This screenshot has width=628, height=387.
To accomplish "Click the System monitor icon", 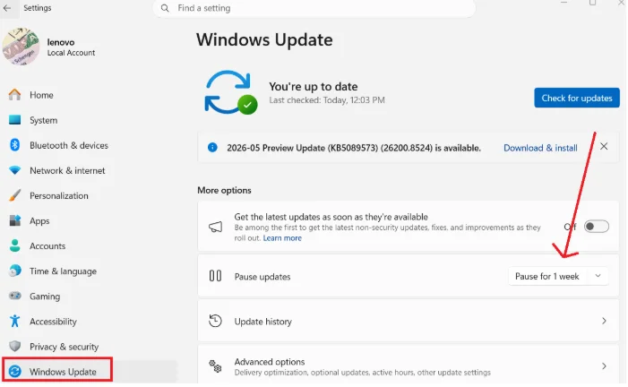I will coord(15,120).
